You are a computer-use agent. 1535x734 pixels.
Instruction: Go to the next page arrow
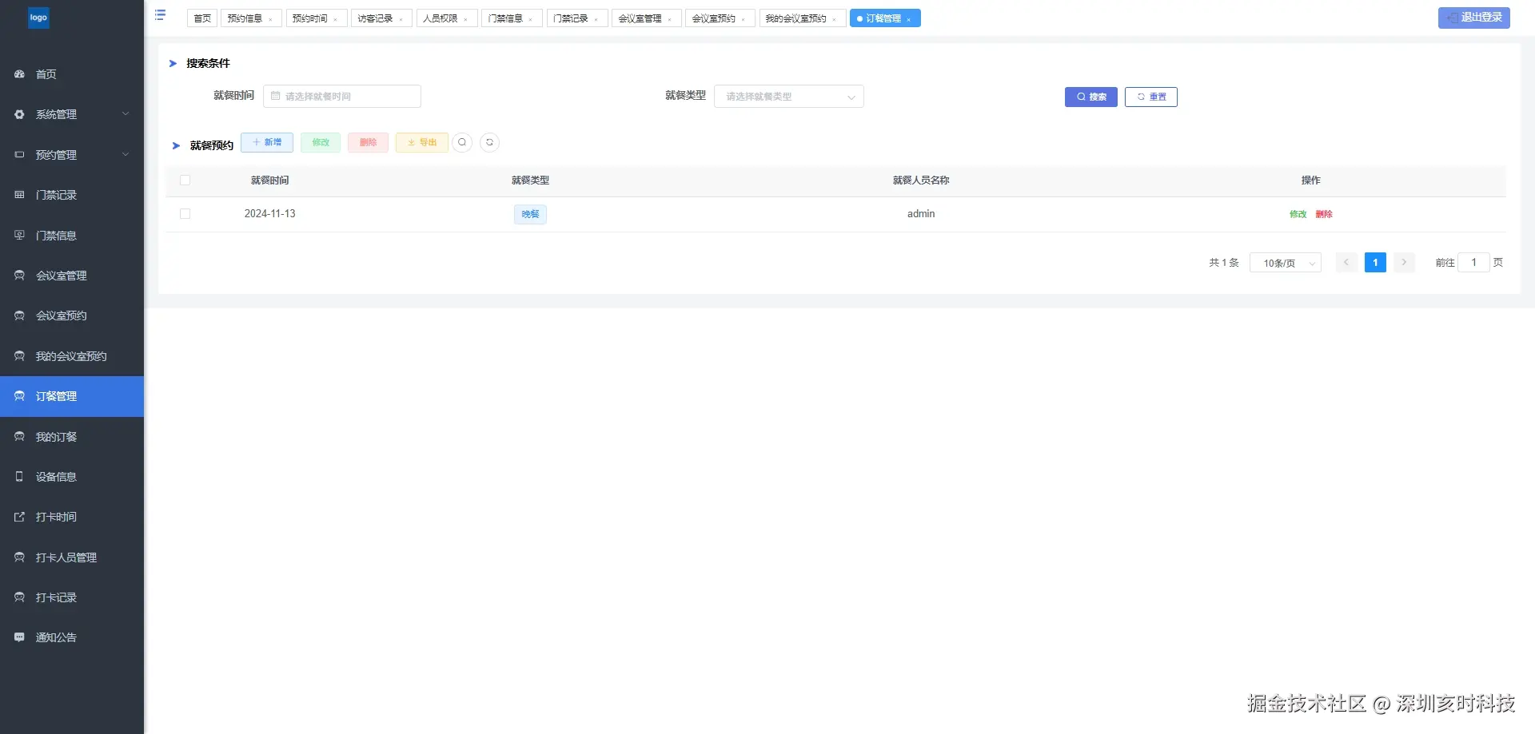(x=1404, y=262)
